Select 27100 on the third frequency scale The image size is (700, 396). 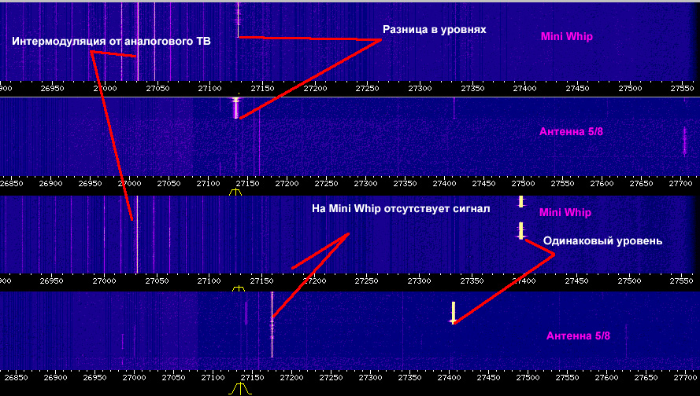click(209, 280)
